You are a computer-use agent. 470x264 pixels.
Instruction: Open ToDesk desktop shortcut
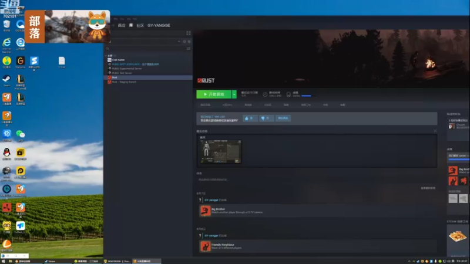[x=21, y=227]
